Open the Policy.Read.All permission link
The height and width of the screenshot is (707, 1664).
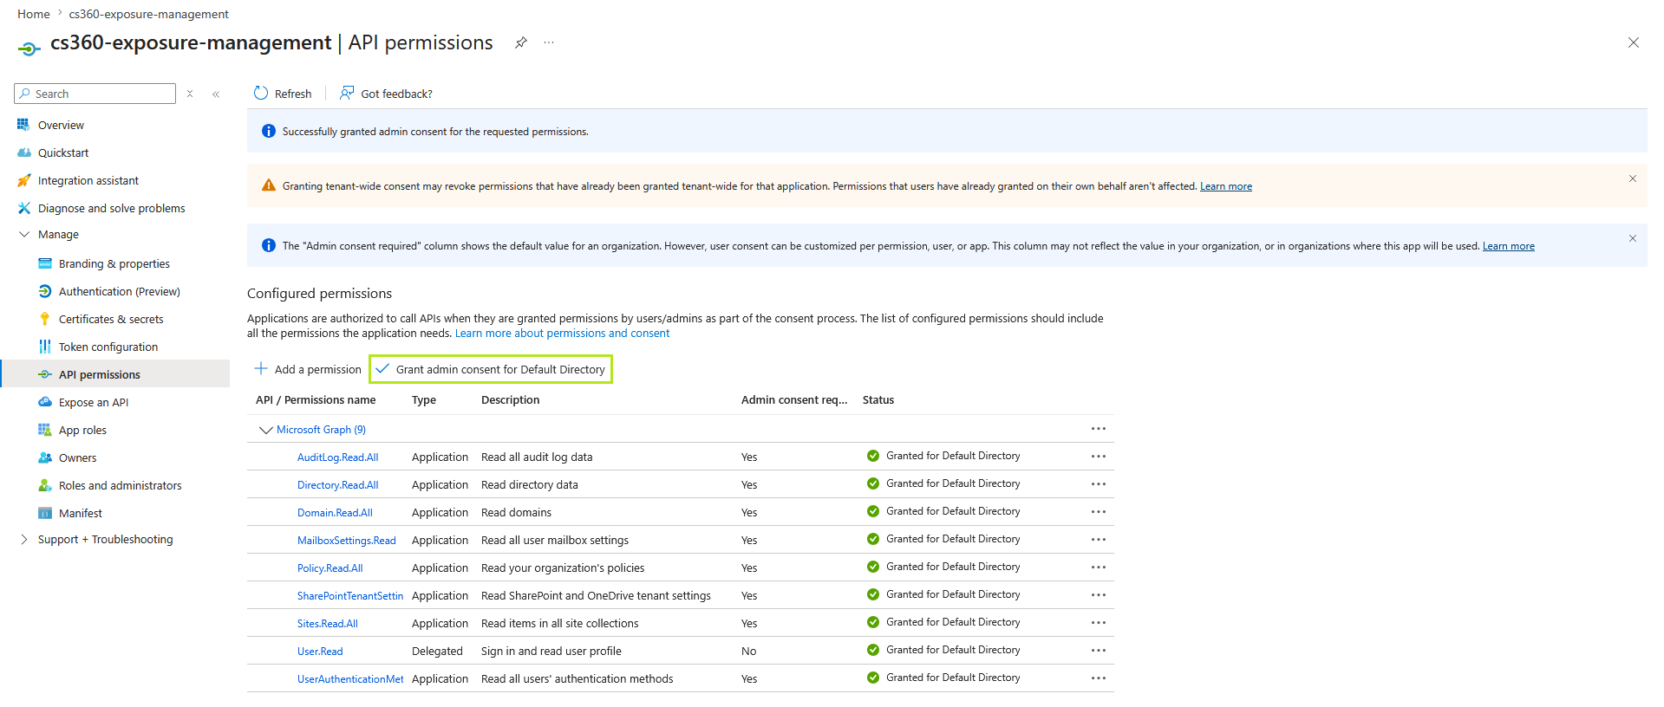[330, 568]
